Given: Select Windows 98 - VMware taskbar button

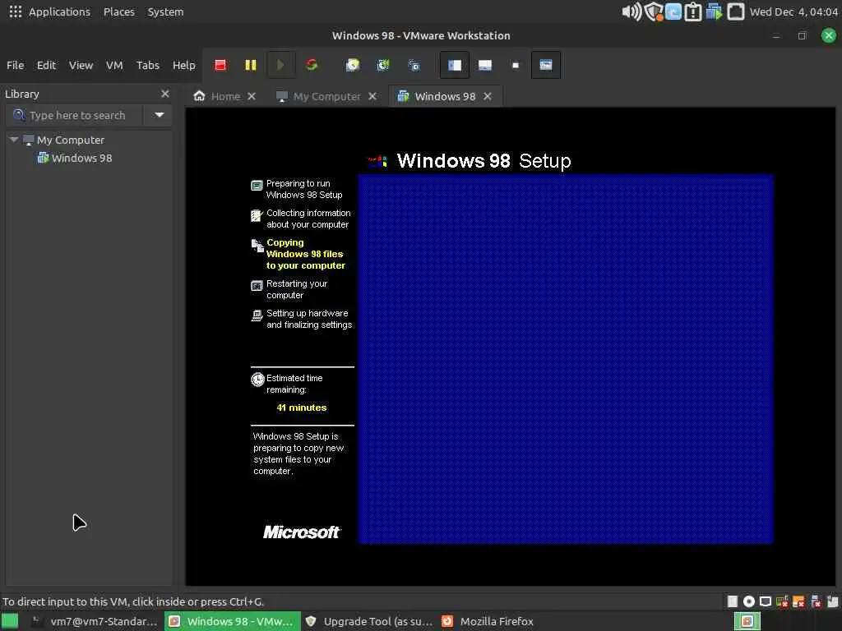Looking at the screenshot, I should [x=233, y=621].
